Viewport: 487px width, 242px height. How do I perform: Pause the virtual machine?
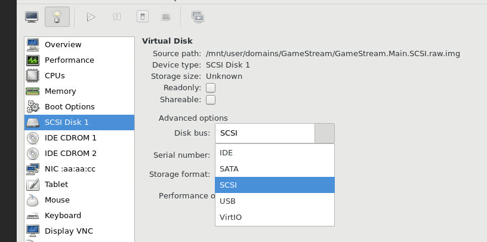pyautogui.click(x=117, y=17)
